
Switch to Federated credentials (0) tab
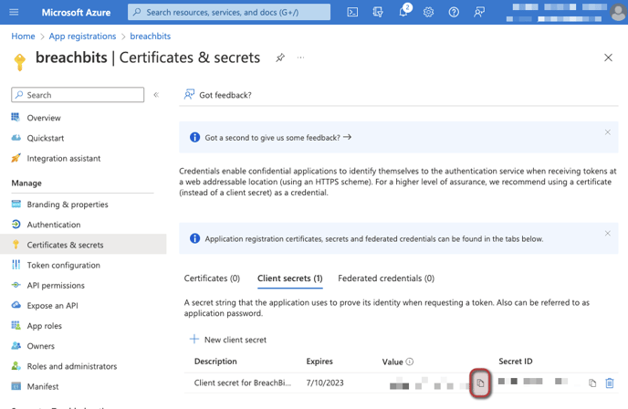pyautogui.click(x=386, y=278)
